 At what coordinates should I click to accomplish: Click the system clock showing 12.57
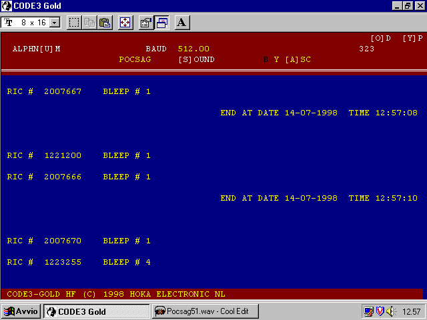(412, 311)
